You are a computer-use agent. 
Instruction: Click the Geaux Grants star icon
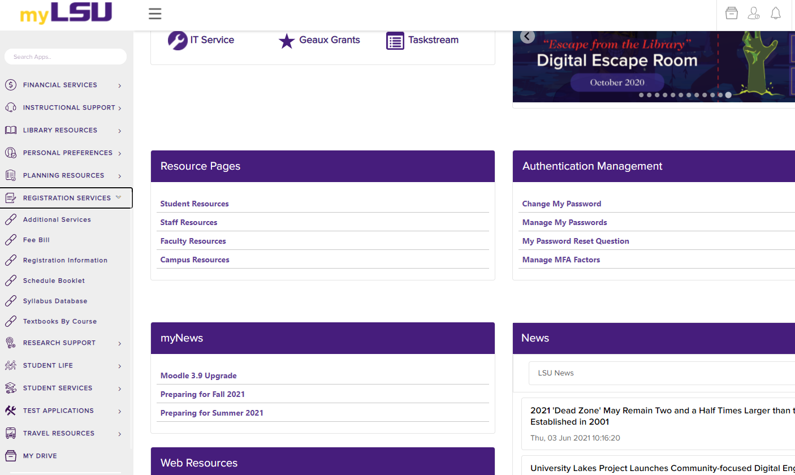(287, 41)
